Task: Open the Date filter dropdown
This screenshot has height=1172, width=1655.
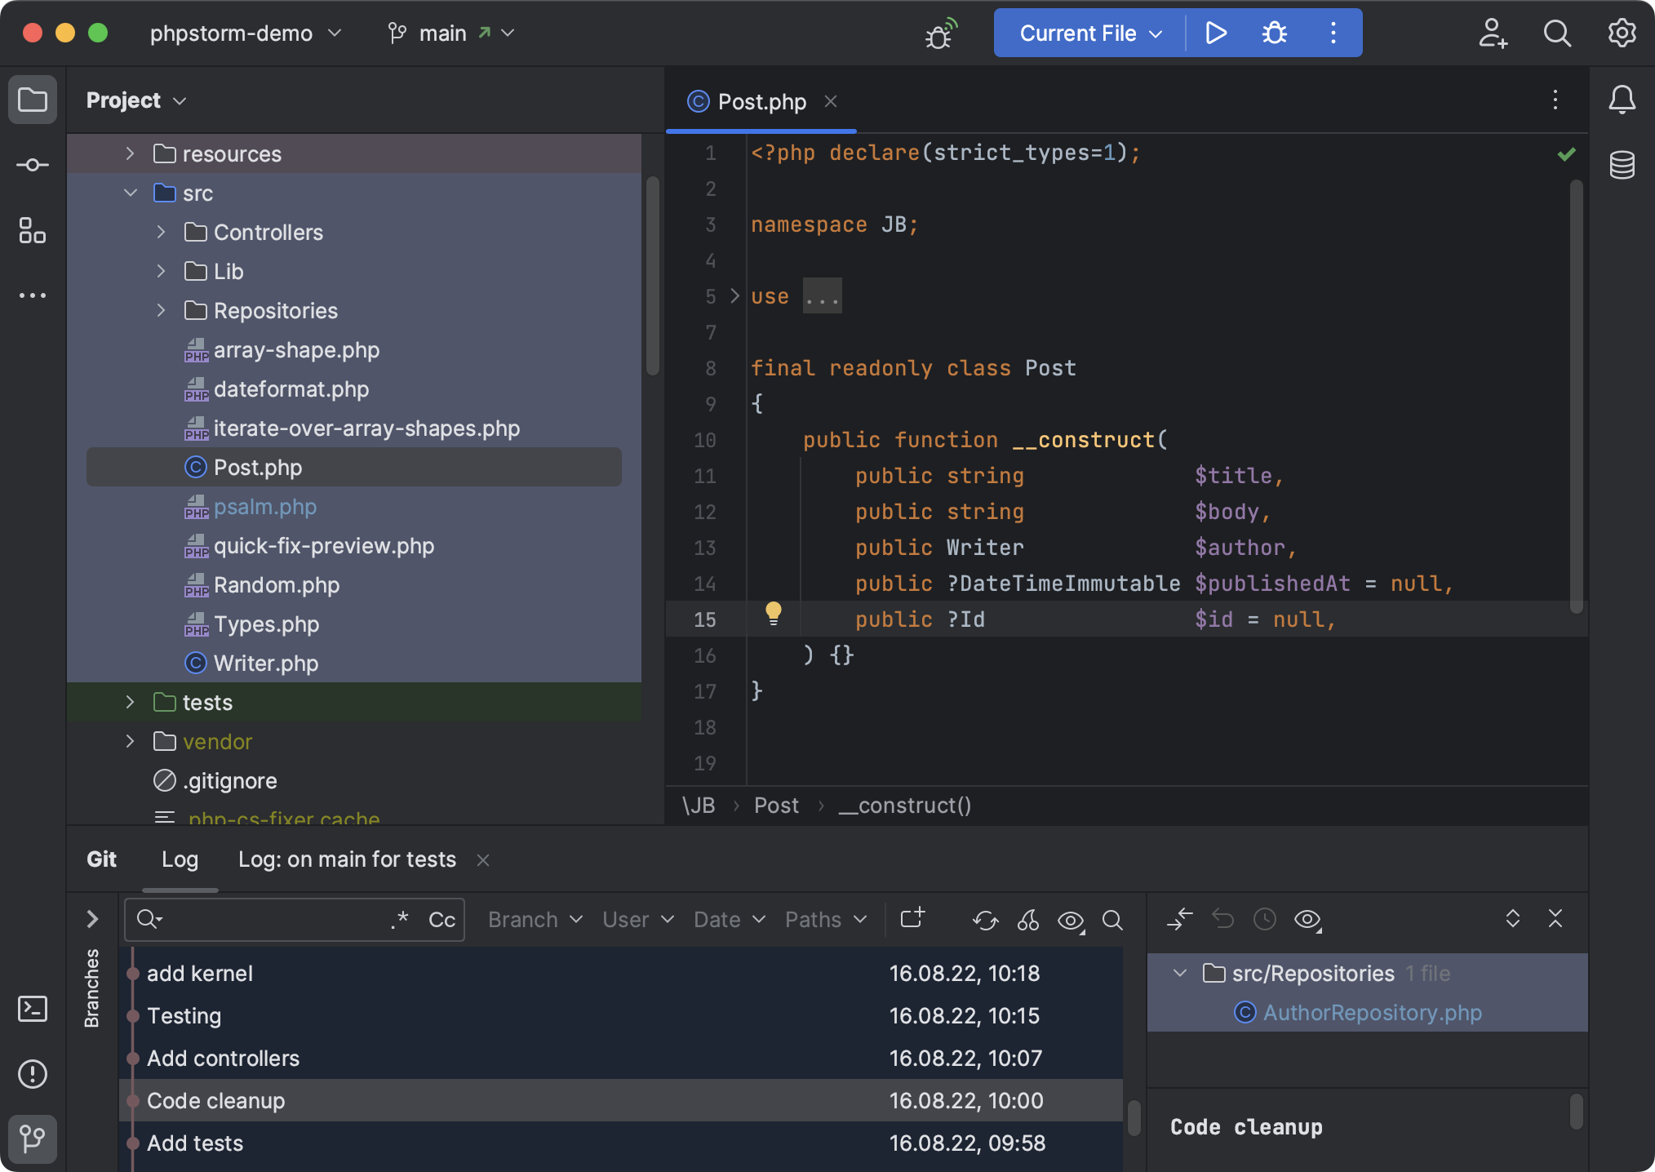Action: pyautogui.click(x=730, y=920)
